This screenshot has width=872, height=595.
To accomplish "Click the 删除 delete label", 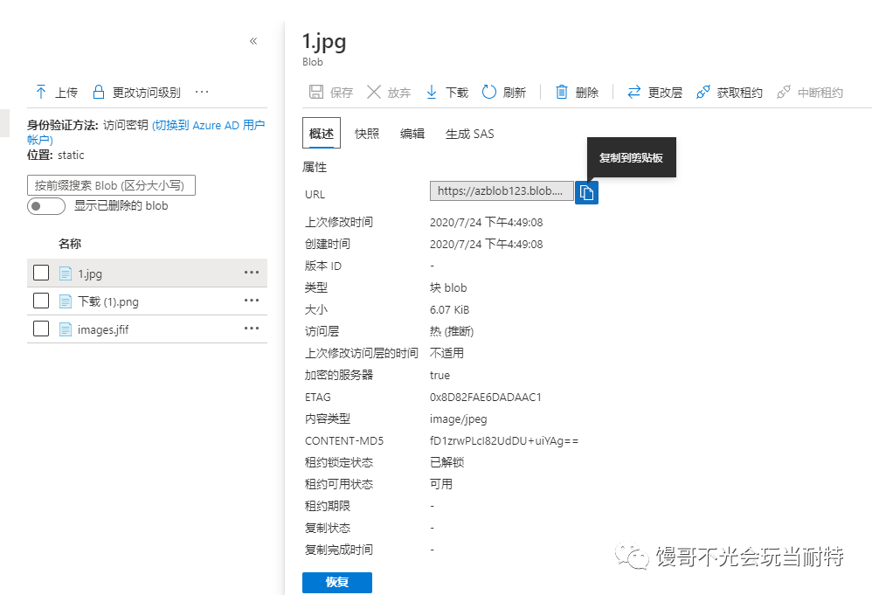I will coord(586,93).
